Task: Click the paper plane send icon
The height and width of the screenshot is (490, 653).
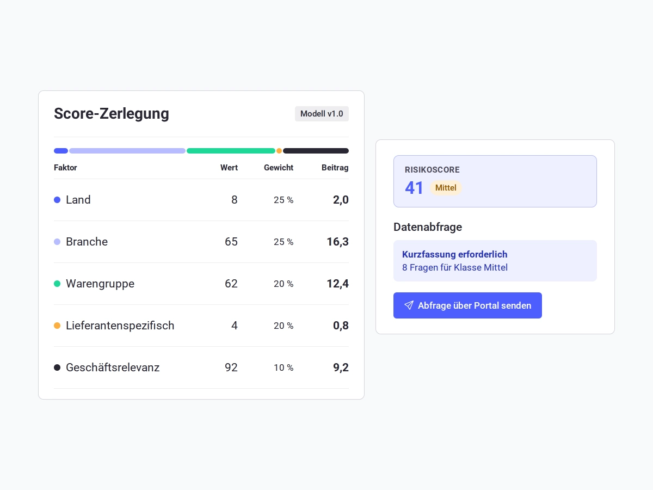Action: [x=409, y=305]
